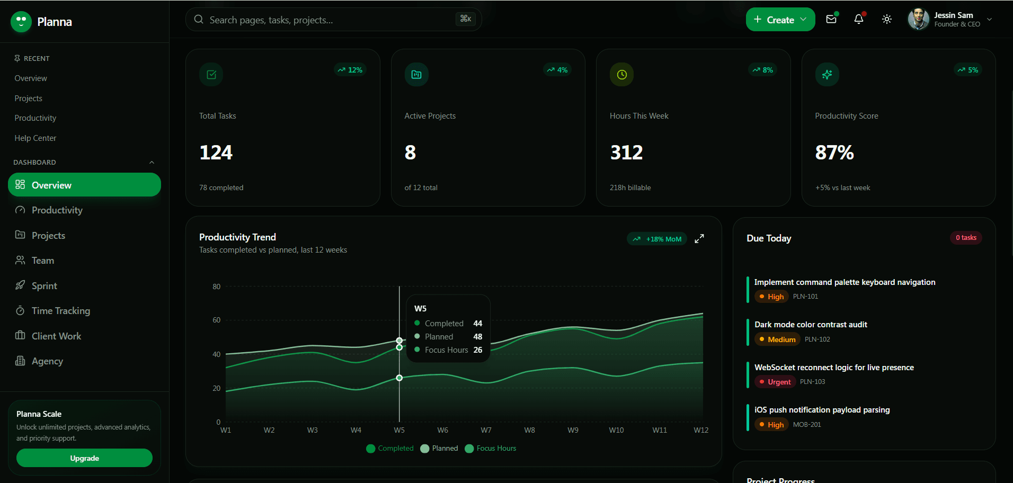
Task: Click the Active Projects folder icon
Action: (x=416, y=75)
